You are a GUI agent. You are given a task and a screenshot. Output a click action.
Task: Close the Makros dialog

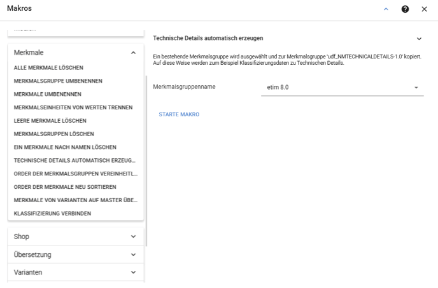tap(424, 9)
